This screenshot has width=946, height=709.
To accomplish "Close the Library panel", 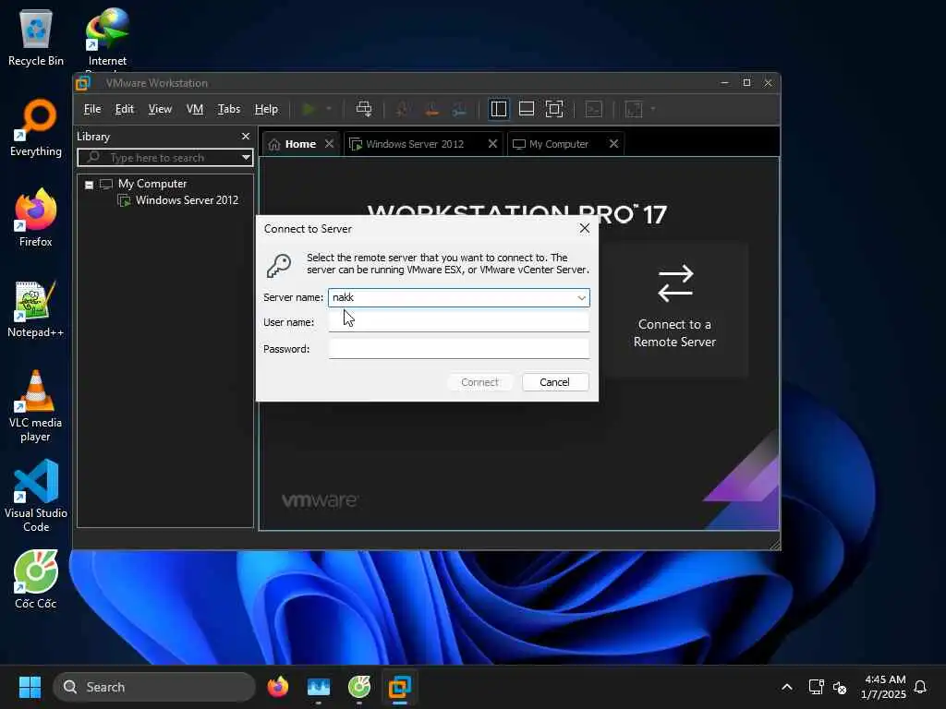I will click(246, 137).
